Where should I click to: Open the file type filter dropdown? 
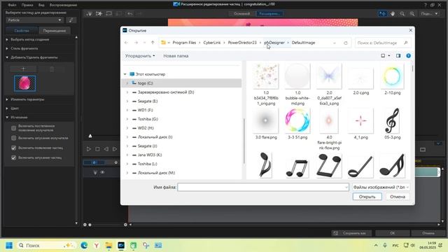coord(381,187)
